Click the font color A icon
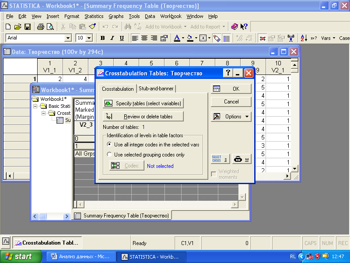350x263 pixels. (x=177, y=38)
